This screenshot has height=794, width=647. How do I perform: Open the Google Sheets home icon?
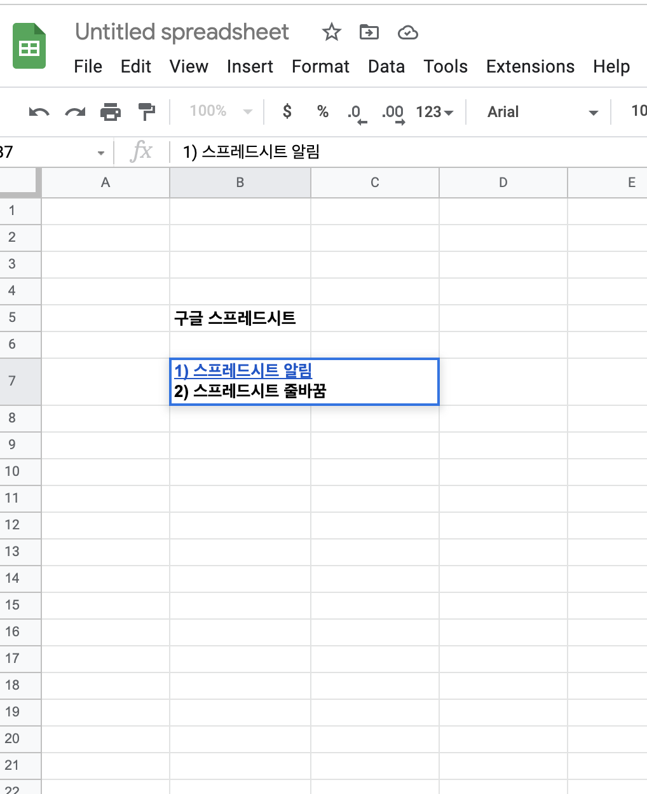(x=29, y=46)
